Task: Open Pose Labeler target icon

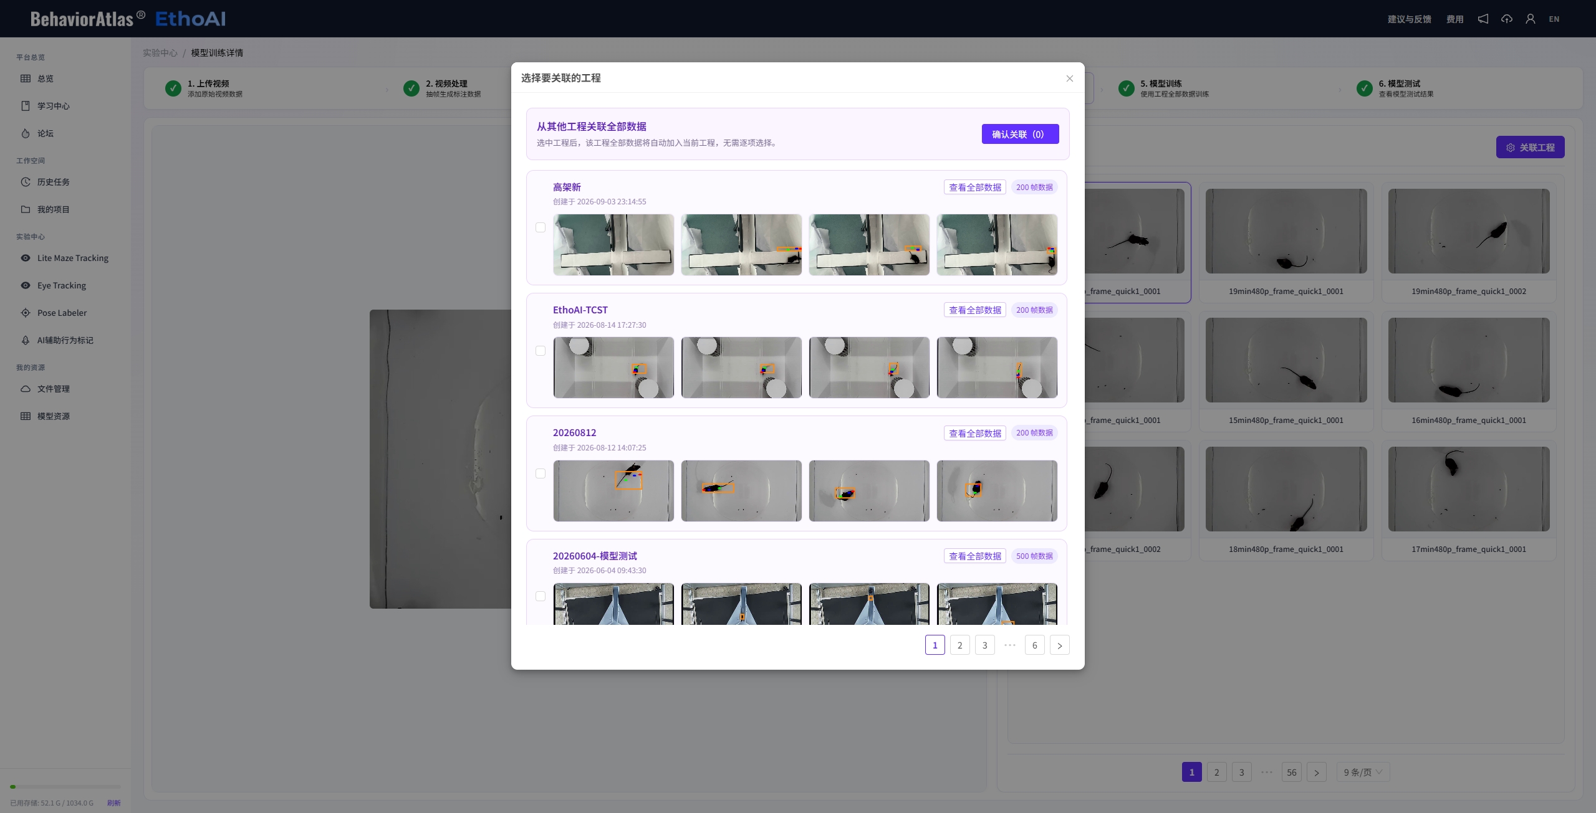Action: point(26,313)
